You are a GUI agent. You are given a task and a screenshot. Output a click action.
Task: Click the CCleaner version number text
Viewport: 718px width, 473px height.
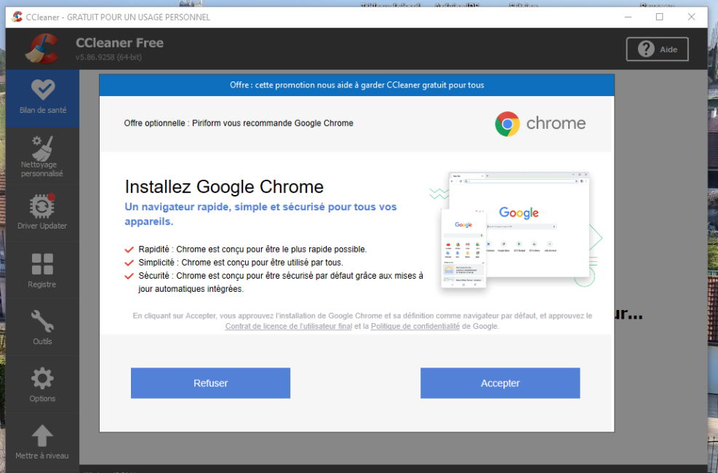(x=108, y=57)
